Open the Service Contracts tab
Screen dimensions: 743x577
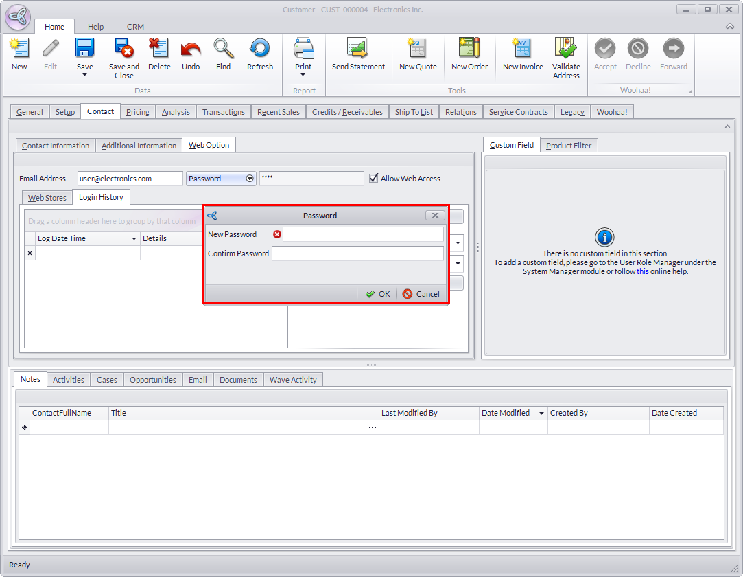pyautogui.click(x=518, y=112)
